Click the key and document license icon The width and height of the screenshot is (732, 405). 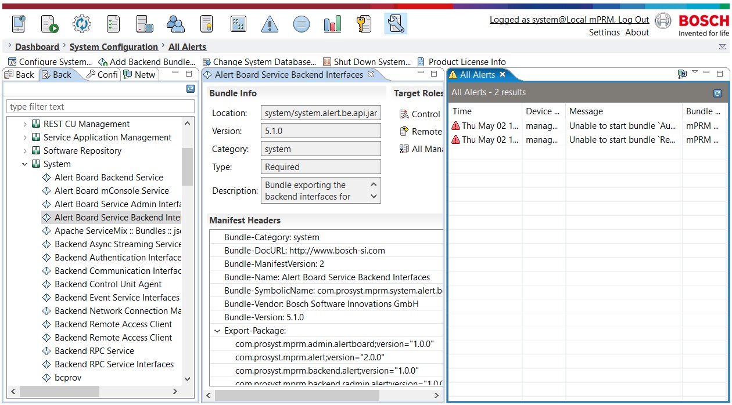[364, 24]
